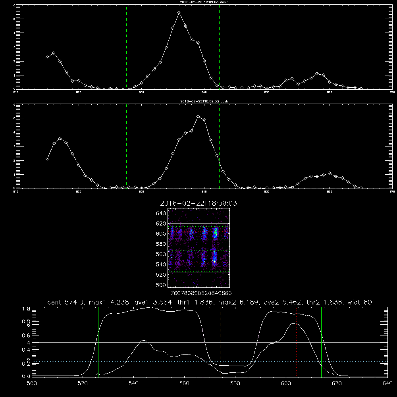Click the brightest blob in lower spectral image band
The height and width of the screenshot is (397, 397).
point(214,259)
